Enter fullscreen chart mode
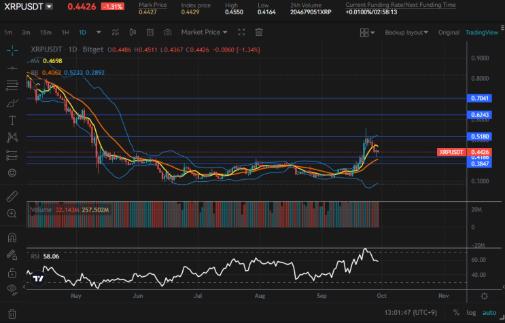This screenshot has width=505, height=323. tap(241, 32)
